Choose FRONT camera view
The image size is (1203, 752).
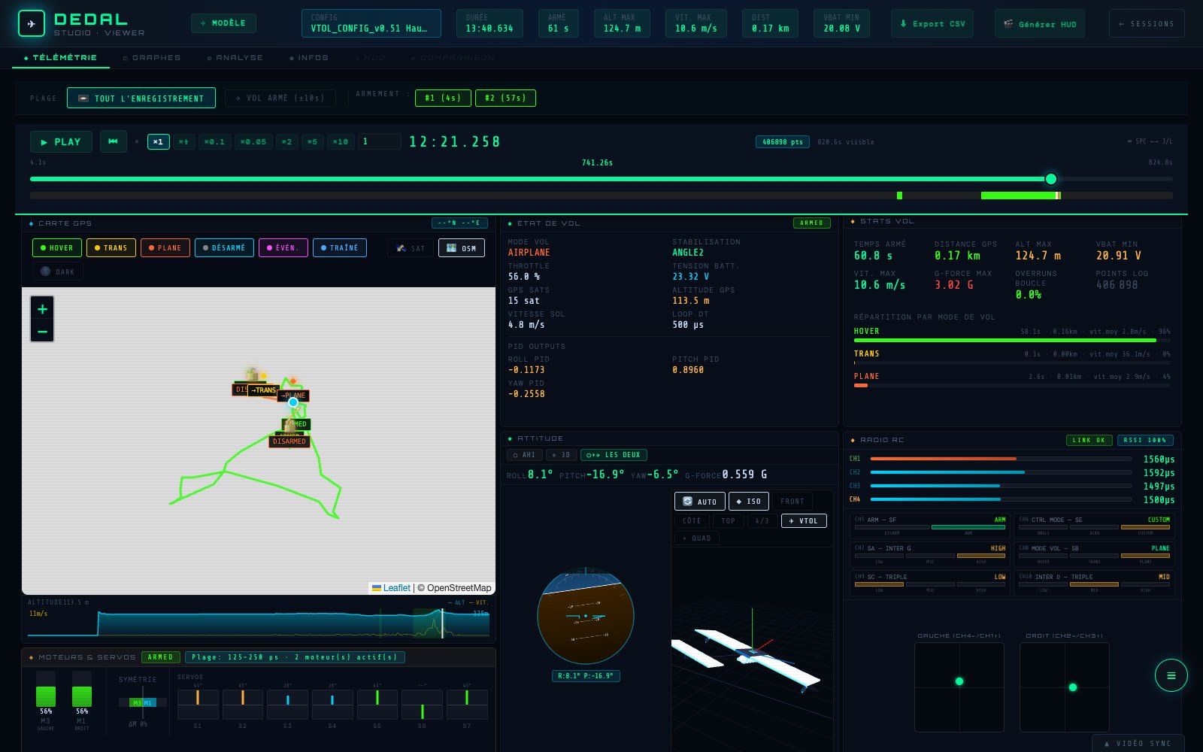click(792, 502)
